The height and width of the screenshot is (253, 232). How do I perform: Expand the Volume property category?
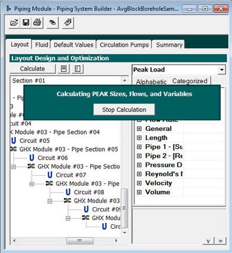[x=139, y=192]
